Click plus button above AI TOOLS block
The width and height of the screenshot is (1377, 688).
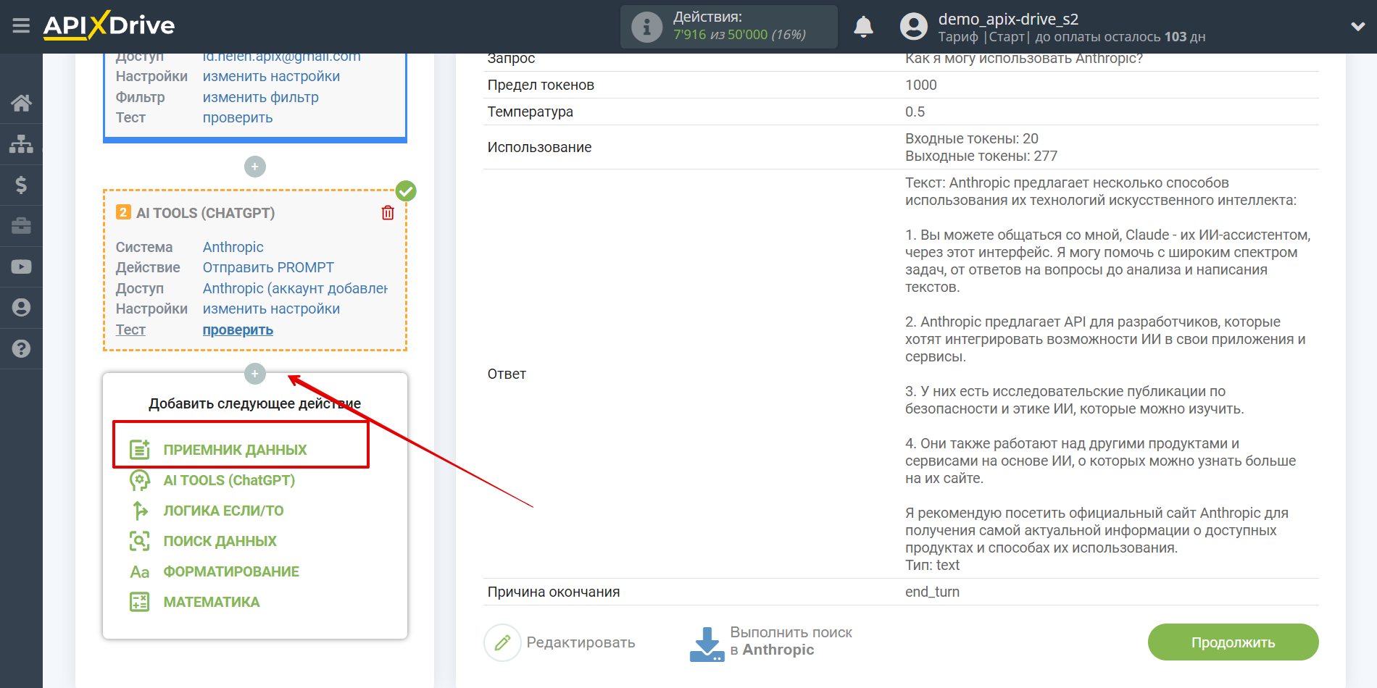point(255,167)
